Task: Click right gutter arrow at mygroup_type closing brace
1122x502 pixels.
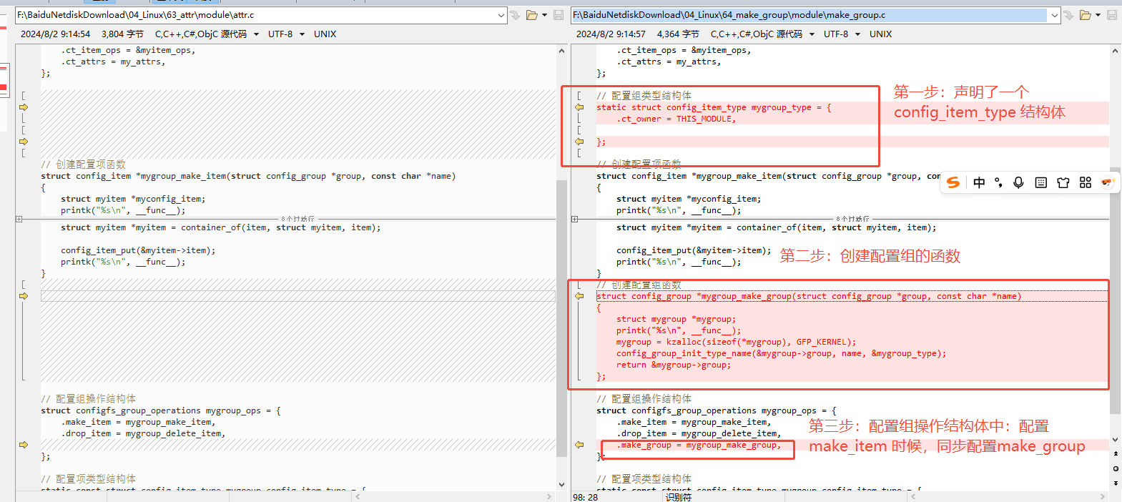Action: tap(579, 142)
